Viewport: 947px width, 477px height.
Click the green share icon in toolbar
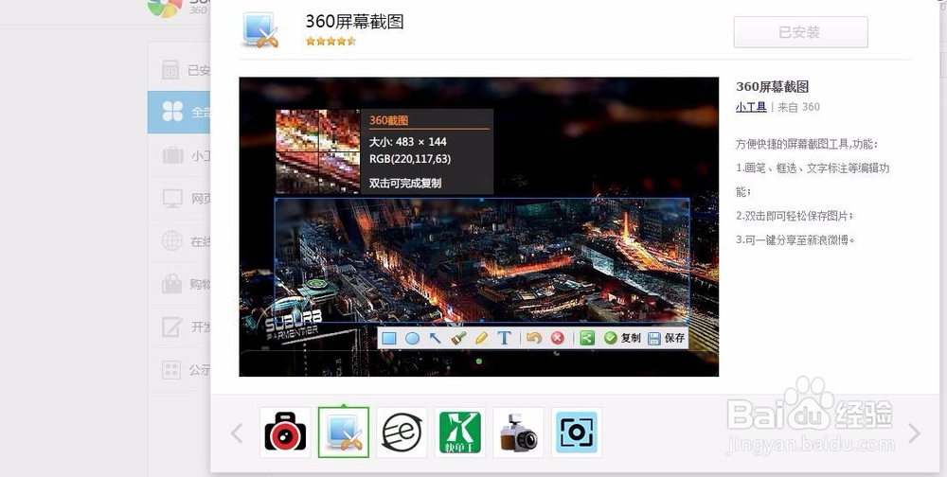[587, 338]
